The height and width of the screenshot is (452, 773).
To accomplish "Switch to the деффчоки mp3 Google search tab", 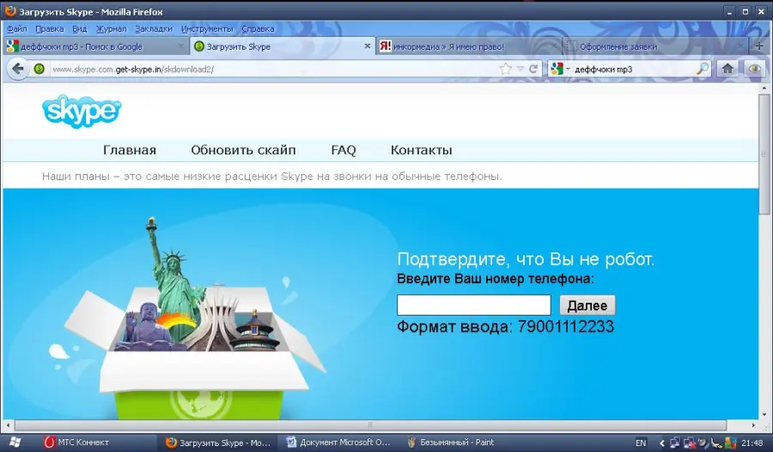I will (x=95, y=46).
